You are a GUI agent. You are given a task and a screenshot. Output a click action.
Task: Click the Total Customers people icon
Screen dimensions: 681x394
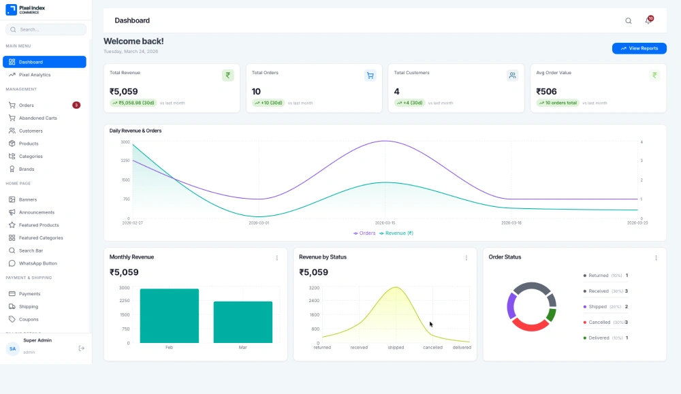(x=512, y=76)
